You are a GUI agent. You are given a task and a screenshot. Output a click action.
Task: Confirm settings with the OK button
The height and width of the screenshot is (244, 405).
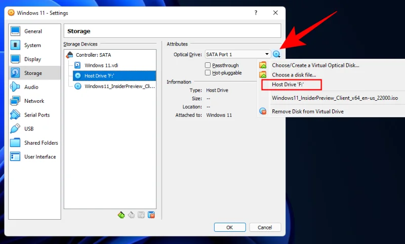coord(230,227)
